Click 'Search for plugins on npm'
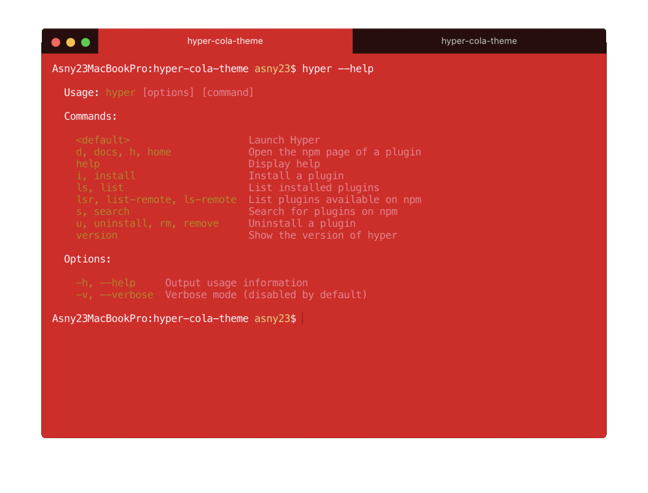648x493 pixels. coord(323,211)
